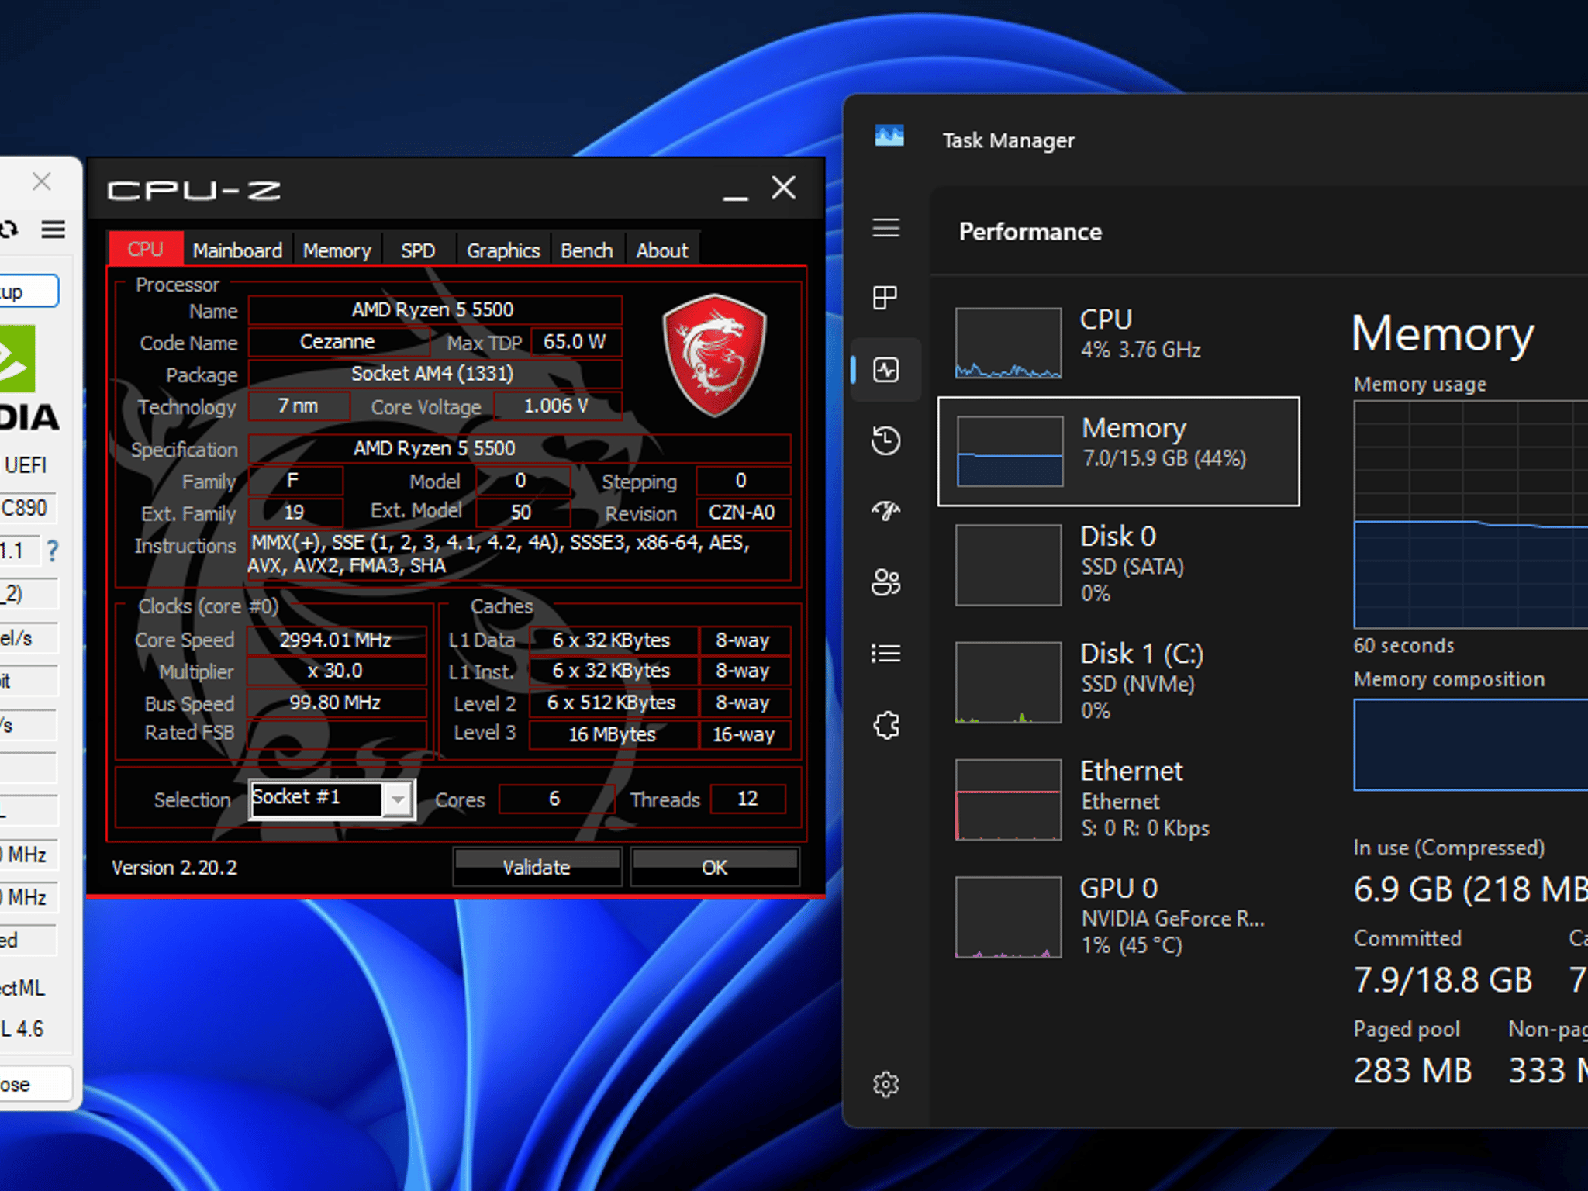The image size is (1588, 1191).
Task: Switch to the Memory tab in CPU-Z
Action: [x=337, y=250]
